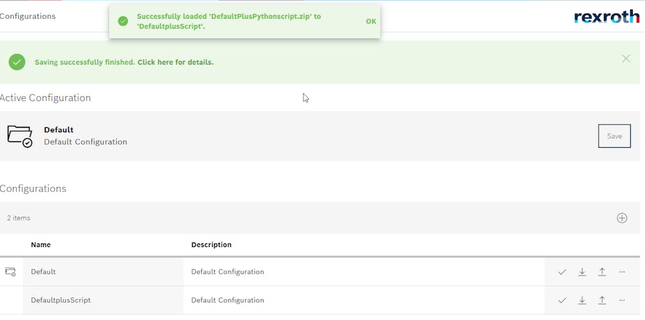645x320 pixels.
Task: Click the rexroth logo
Action: (606, 17)
